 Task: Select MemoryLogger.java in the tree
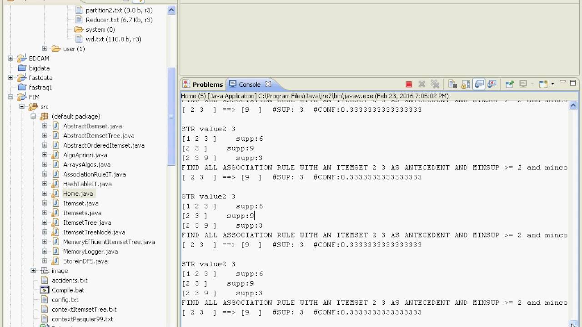(90, 252)
